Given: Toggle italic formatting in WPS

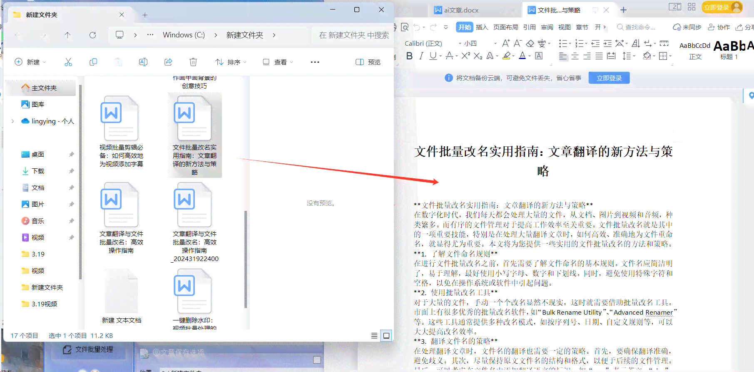Looking at the screenshot, I should pos(421,56).
